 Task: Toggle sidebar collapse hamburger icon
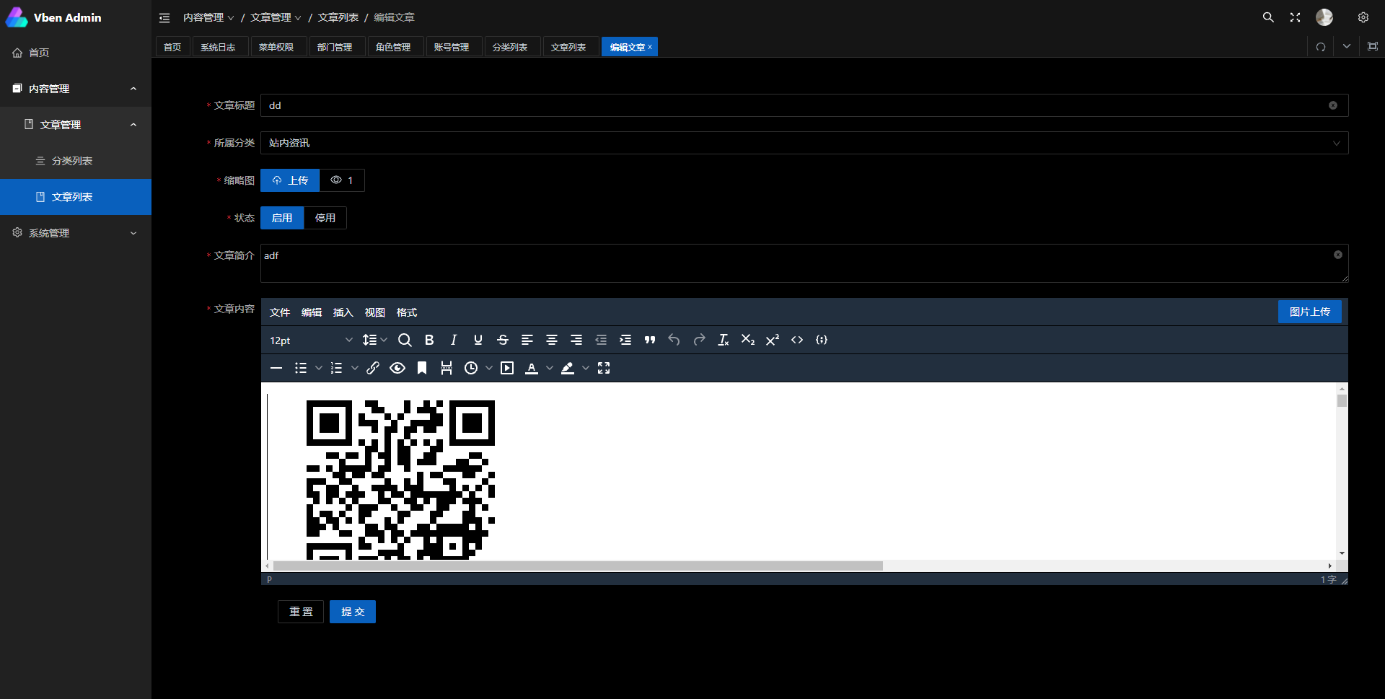pyautogui.click(x=164, y=17)
